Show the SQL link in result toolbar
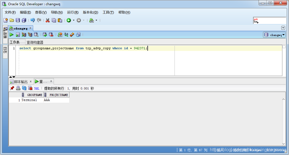 (37, 88)
